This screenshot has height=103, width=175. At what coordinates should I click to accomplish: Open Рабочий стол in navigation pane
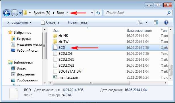[28, 51]
